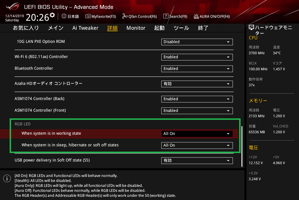This screenshot has width=299, height=200.
Task: Click the 3700 MHz CPU frequency value
Action: coord(257,53)
